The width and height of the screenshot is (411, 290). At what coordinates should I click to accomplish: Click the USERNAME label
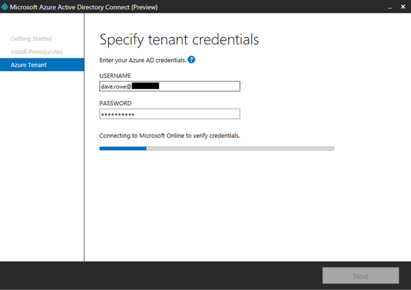click(115, 76)
